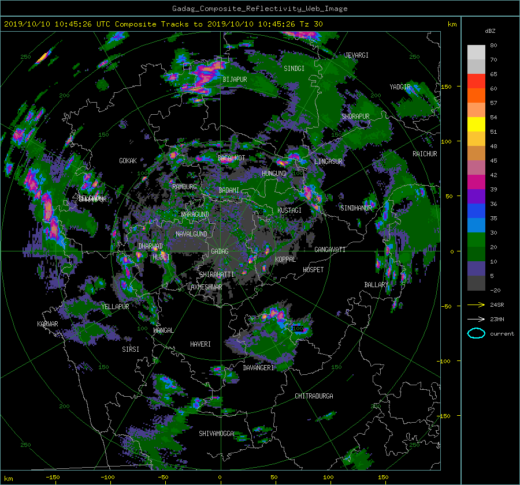Click the white 23MN arrow legend icon
The height and width of the screenshot is (485, 520).
point(476,319)
